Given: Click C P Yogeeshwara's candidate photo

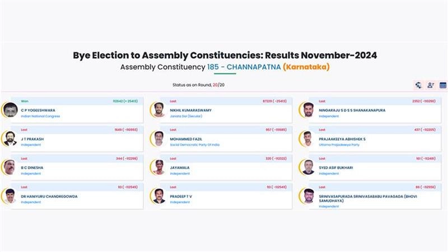Looking at the screenshot, I should pyautogui.click(x=10, y=110).
